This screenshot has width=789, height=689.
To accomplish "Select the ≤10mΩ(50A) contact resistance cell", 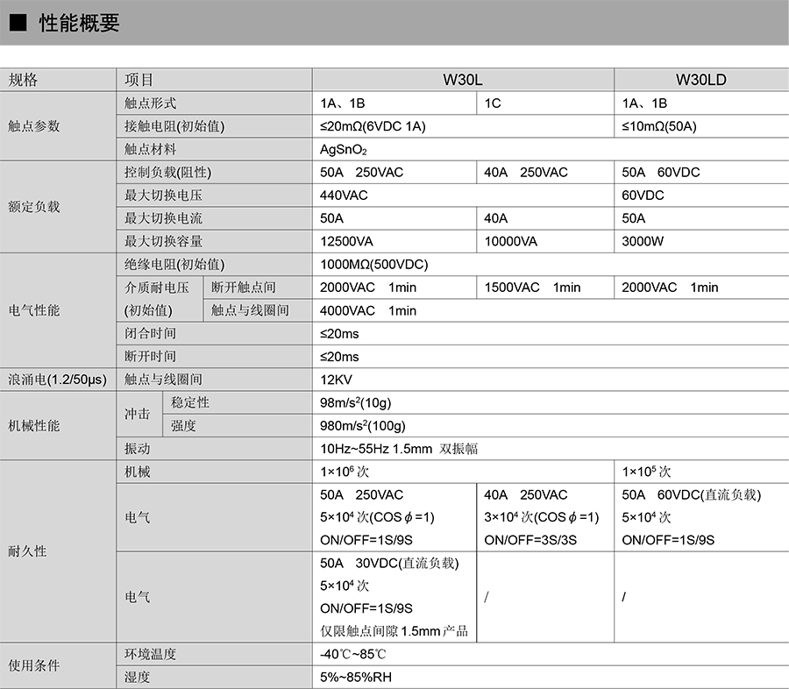I will point(659,126).
